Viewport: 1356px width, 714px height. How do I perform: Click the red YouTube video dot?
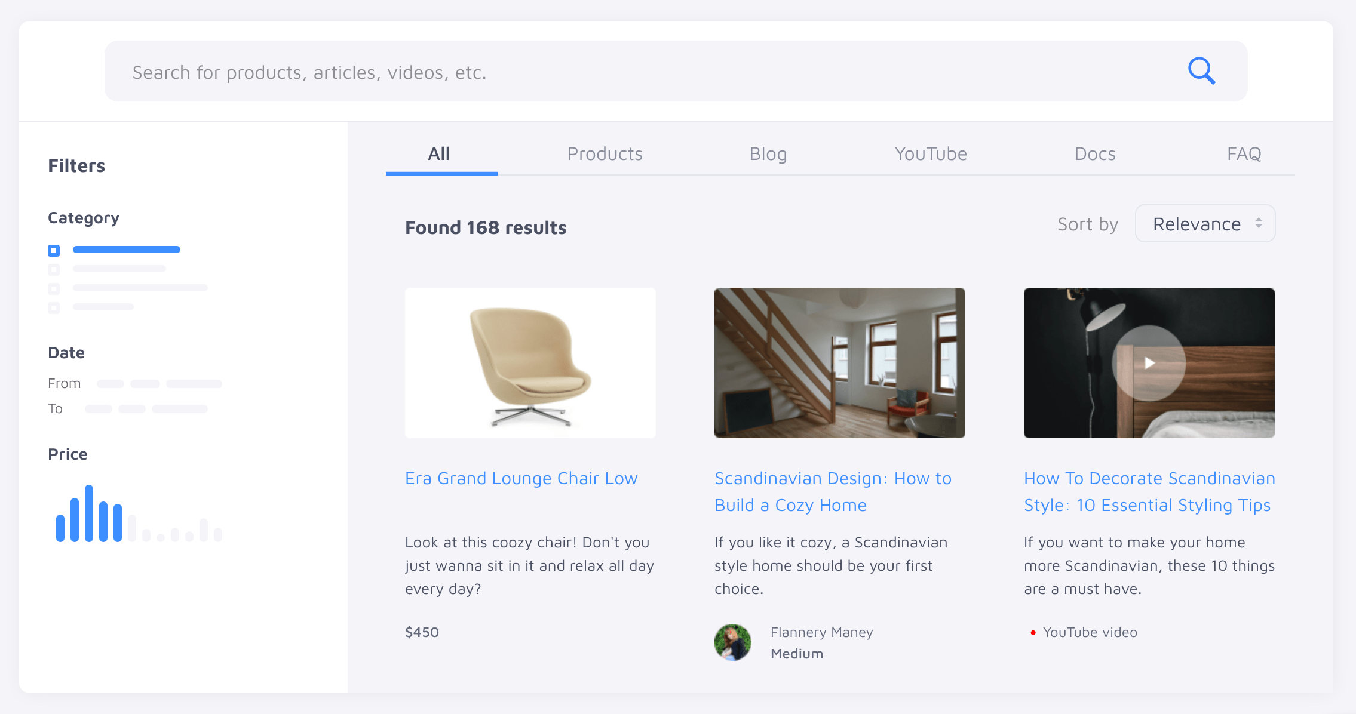pyautogui.click(x=1033, y=632)
